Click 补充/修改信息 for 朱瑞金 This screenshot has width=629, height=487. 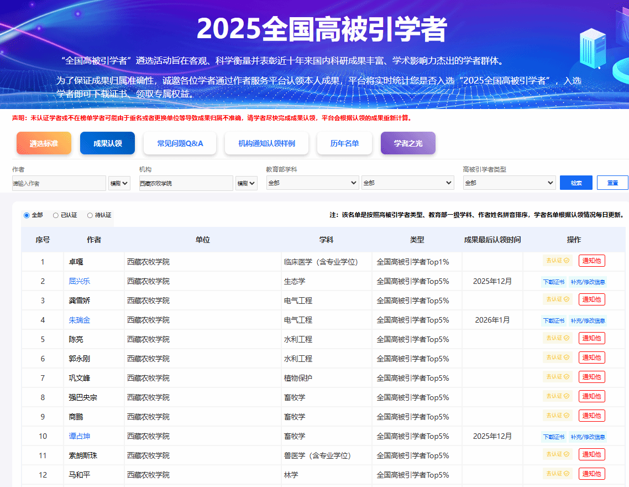tap(588, 320)
